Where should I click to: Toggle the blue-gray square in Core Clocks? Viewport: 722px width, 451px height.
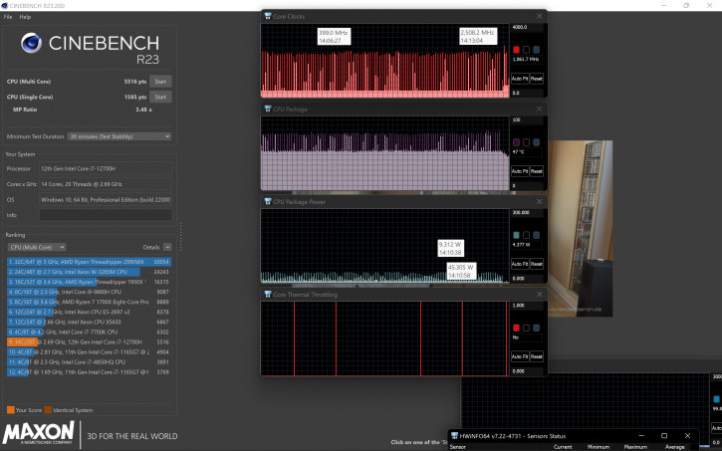[x=537, y=50]
